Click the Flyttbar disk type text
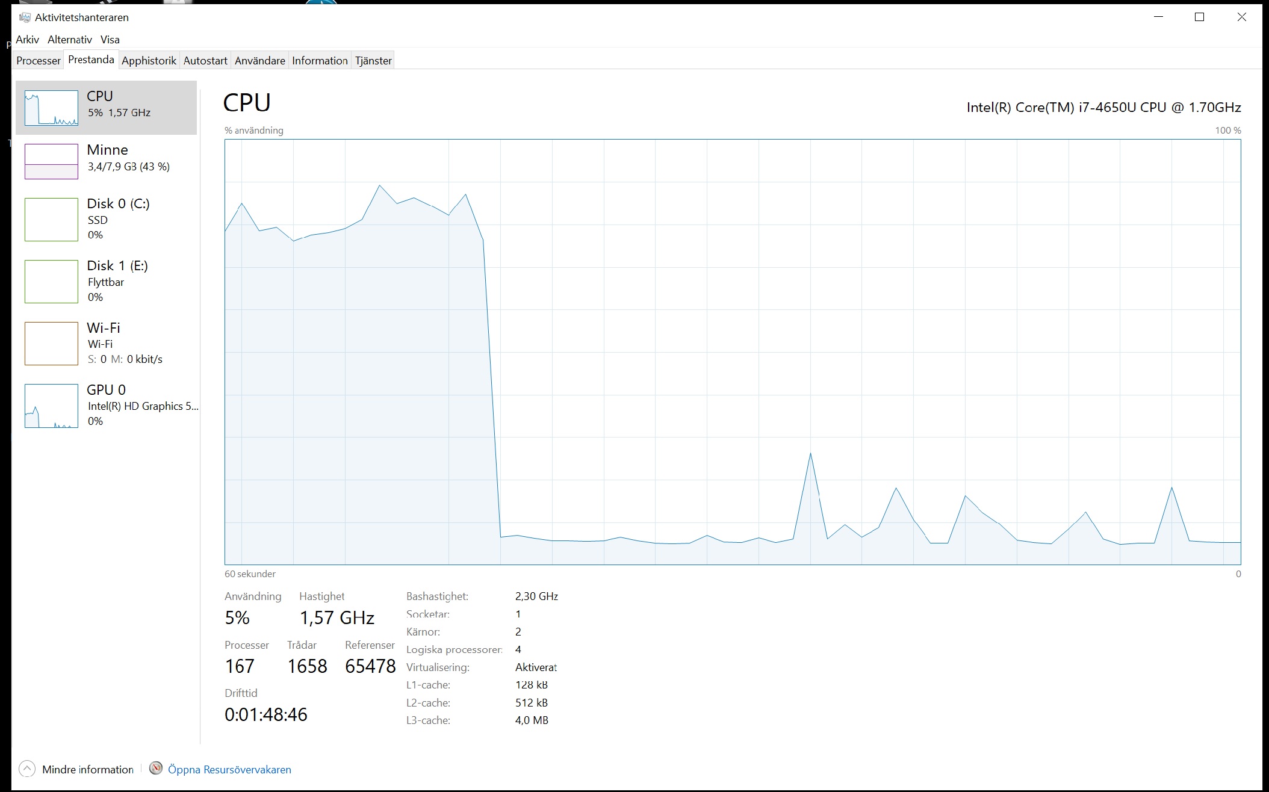This screenshot has height=792, width=1269. pos(106,282)
